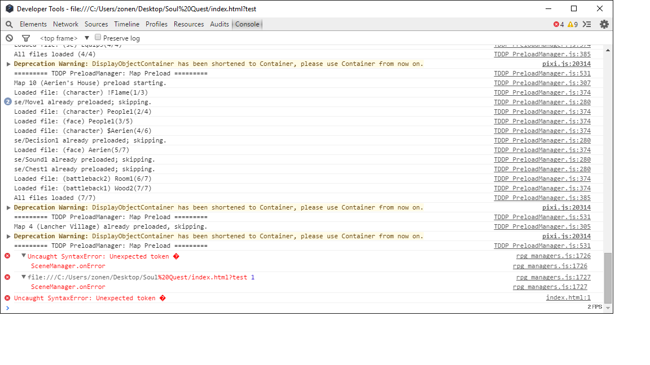
Task: Open the top frame context dropdown
Action: 64,38
